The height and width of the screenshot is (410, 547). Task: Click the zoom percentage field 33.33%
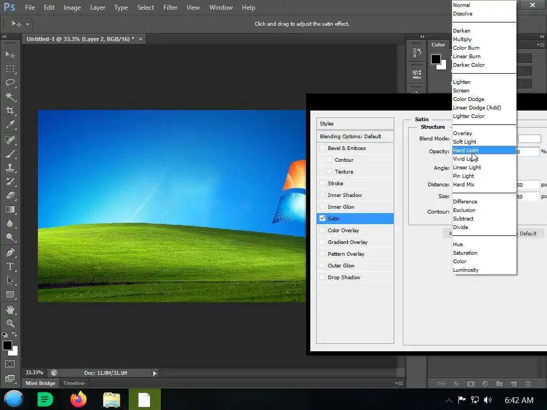coord(34,373)
